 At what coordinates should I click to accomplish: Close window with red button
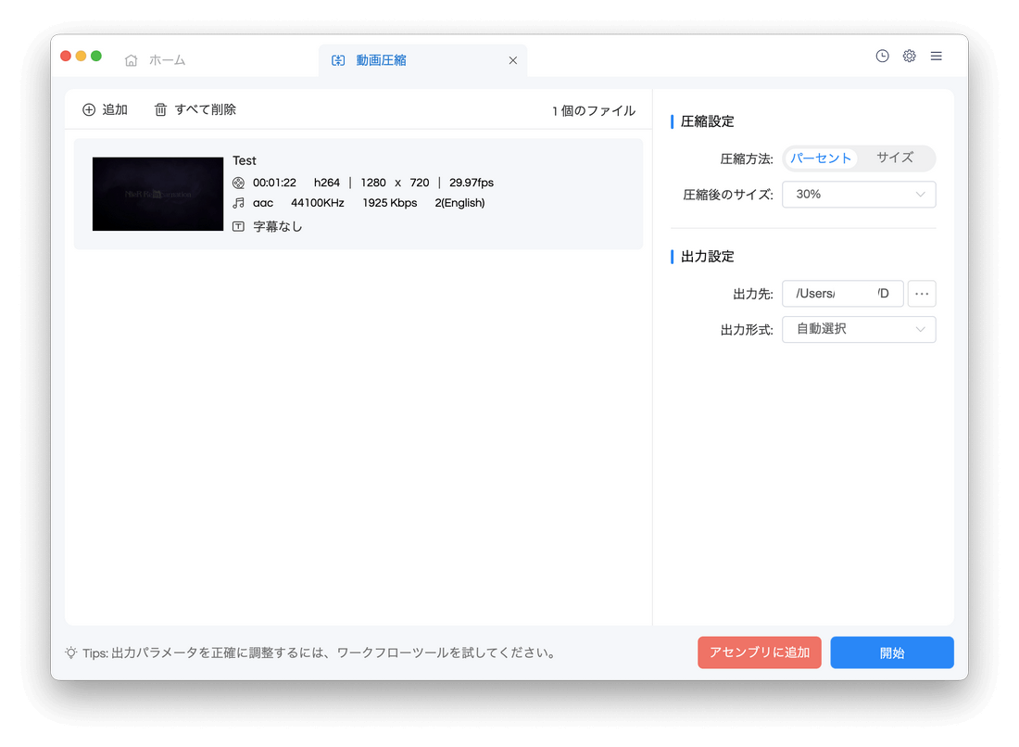pos(66,56)
